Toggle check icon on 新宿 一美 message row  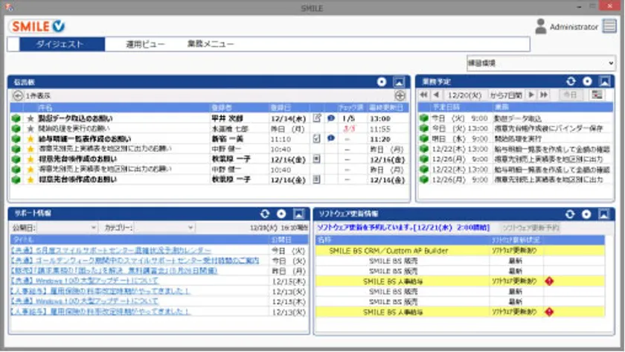316,138
